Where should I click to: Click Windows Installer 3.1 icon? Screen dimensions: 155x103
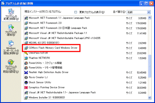pos(26,98)
